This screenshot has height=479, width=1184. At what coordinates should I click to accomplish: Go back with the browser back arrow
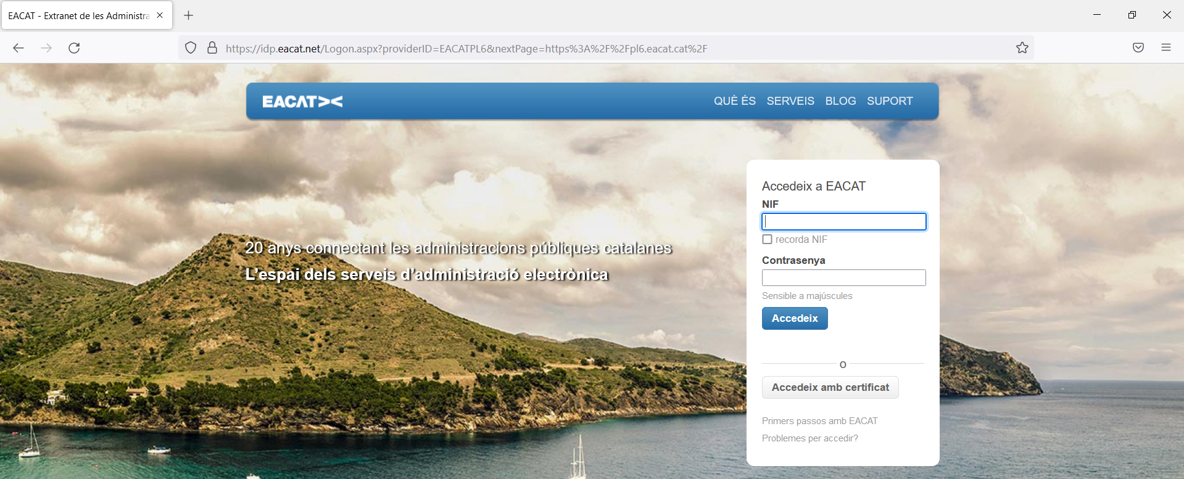pyautogui.click(x=19, y=48)
